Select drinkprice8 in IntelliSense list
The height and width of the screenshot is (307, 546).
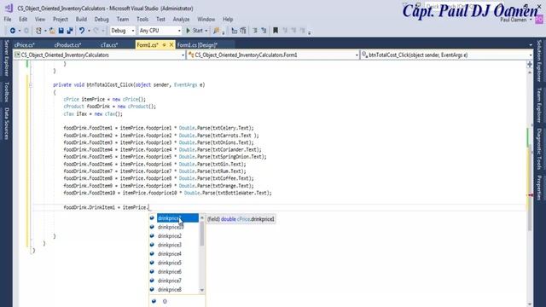click(x=174, y=290)
